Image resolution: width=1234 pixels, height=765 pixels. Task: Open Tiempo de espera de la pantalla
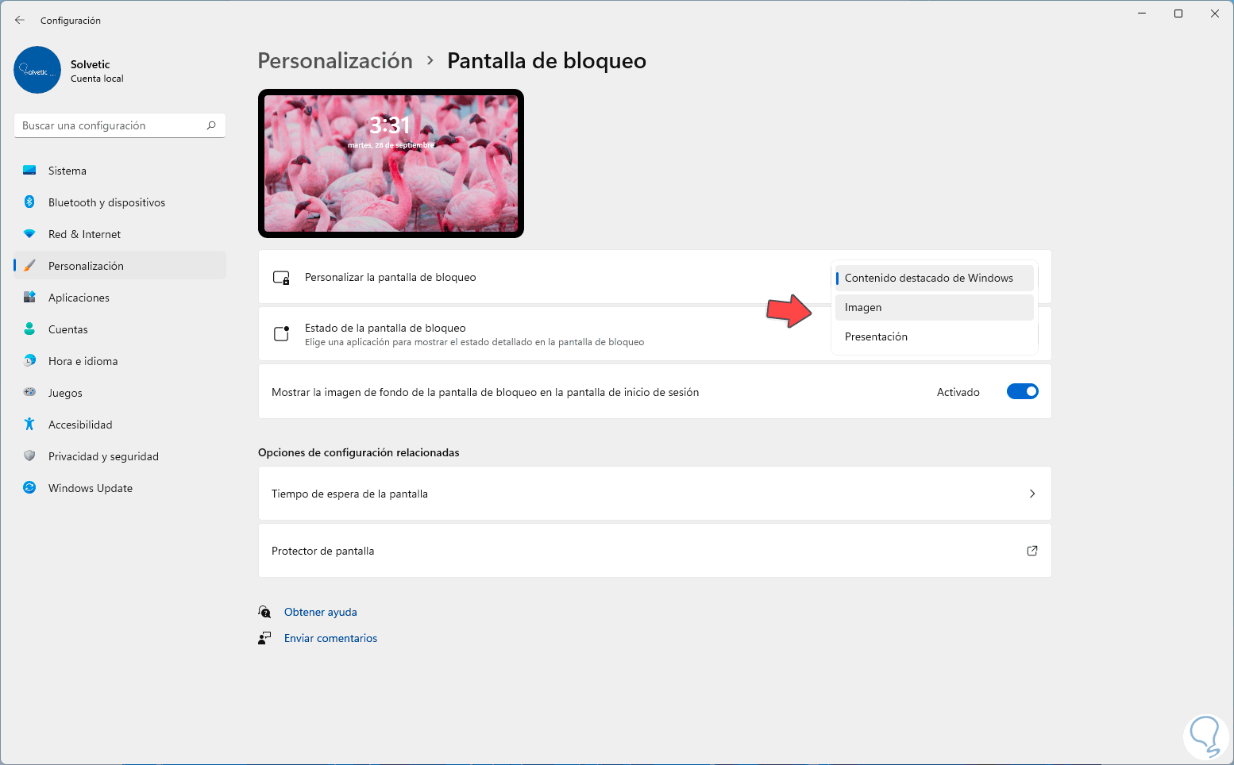[x=655, y=494]
